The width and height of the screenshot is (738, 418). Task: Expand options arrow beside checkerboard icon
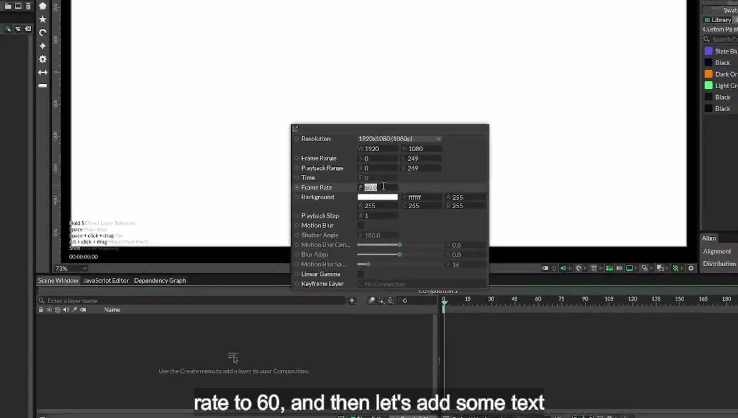click(682, 268)
